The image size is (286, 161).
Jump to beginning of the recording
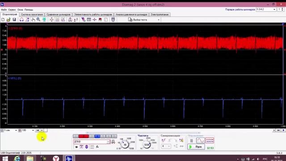point(38,130)
